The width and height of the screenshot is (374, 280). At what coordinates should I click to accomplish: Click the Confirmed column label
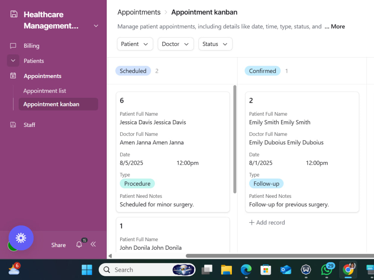tap(263, 71)
